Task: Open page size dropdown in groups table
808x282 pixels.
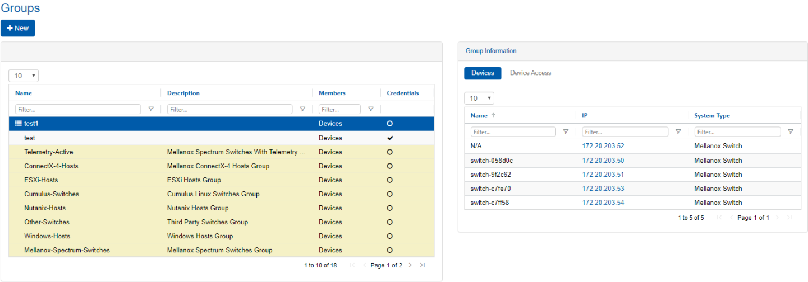Action: [24, 76]
